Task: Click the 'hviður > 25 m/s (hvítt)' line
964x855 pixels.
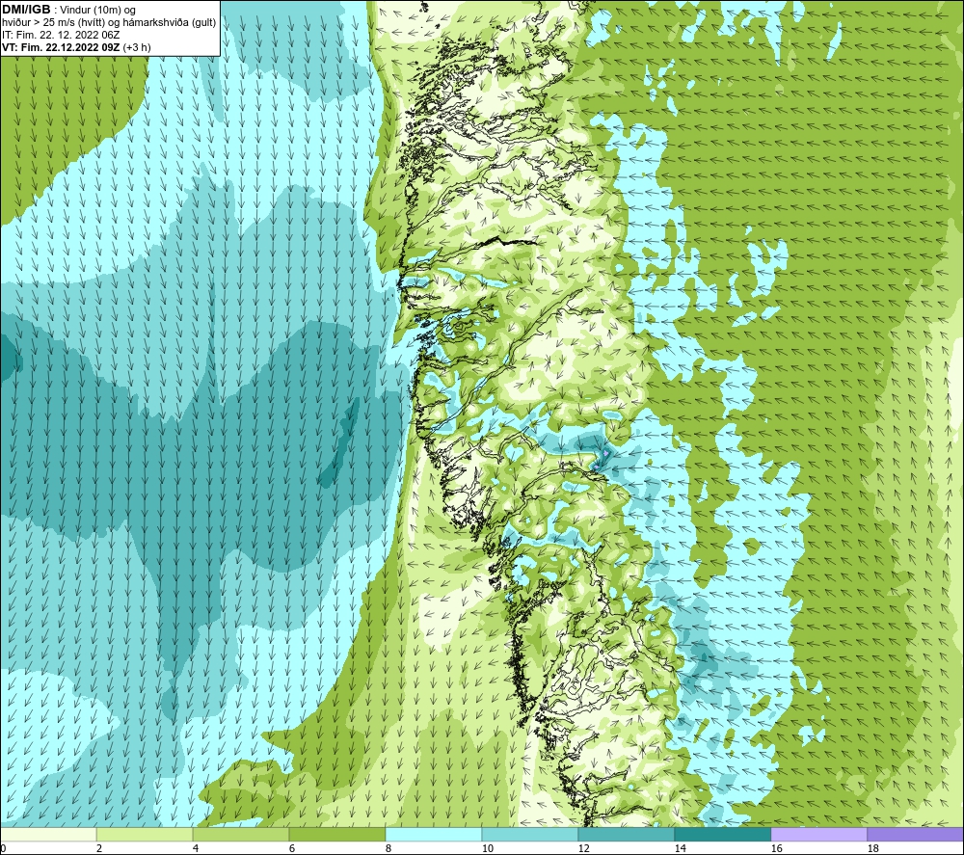Action: click(x=109, y=23)
